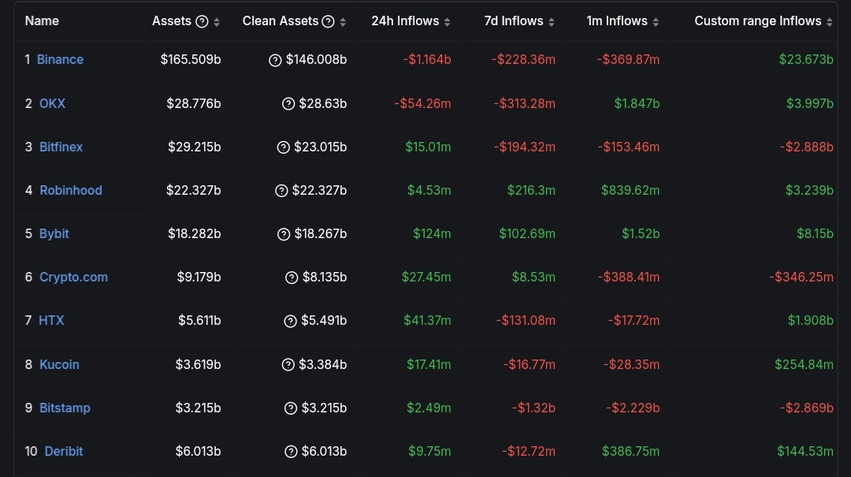Screen dimensions: 851x477
Task: Open the HTX exchange link
Action: point(51,321)
